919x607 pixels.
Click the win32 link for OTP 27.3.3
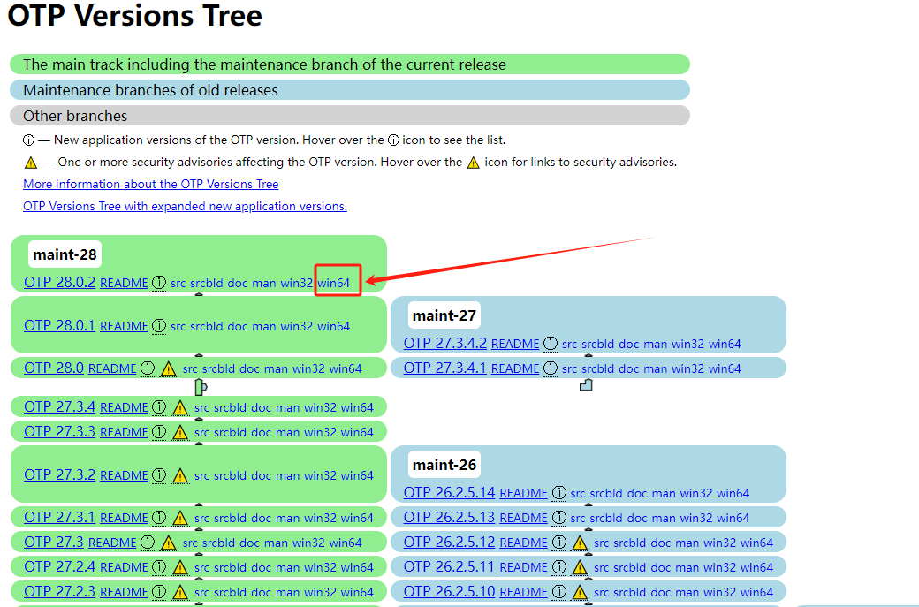[320, 432]
